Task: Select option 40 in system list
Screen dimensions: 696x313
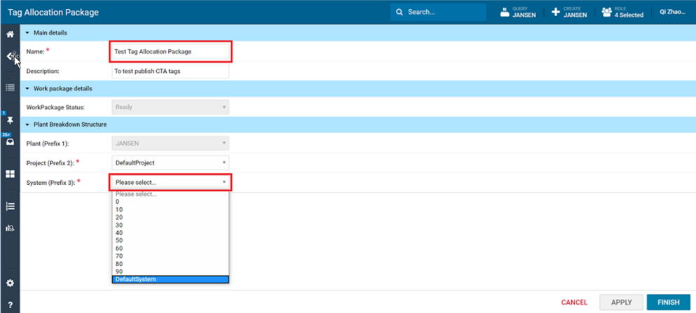Action: click(x=170, y=232)
